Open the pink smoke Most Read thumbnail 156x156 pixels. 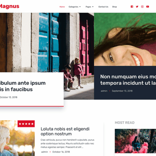click(135, 141)
